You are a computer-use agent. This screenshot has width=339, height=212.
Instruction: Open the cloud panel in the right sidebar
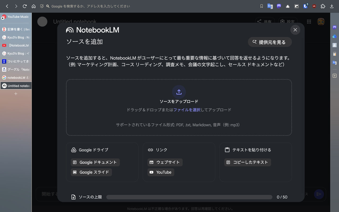pos(334,36)
